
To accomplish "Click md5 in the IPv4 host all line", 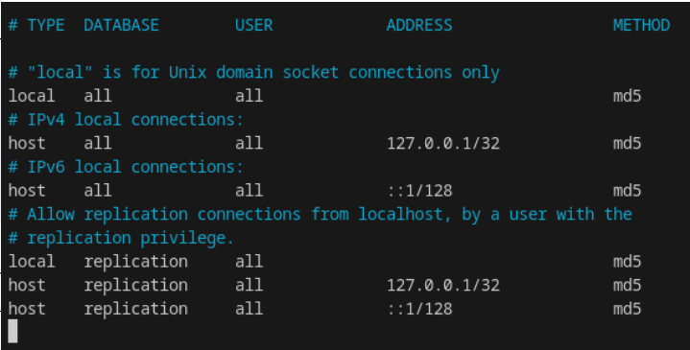I will coord(627,143).
